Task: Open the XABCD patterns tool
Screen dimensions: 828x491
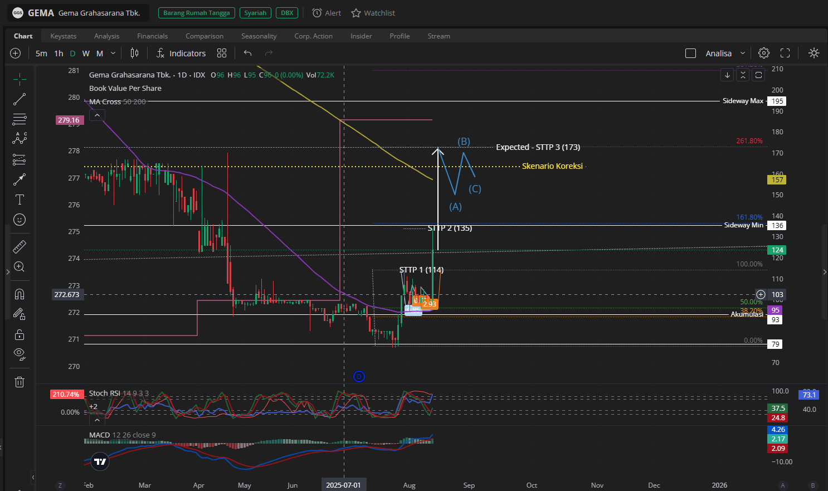Action: pos(20,139)
